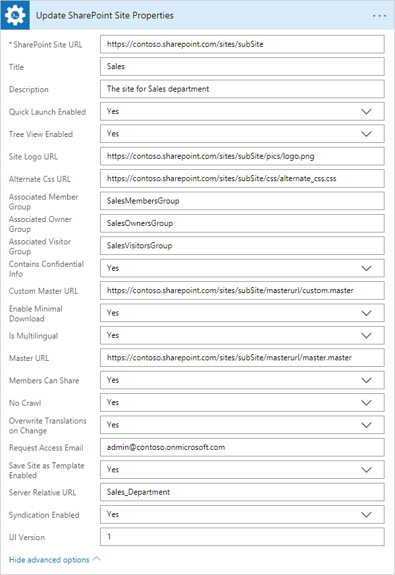Image resolution: width=395 pixels, height=575 pixels.
Task: Click the Associated Member Group field
Action: pyautogui.click(x=242, y=201)
